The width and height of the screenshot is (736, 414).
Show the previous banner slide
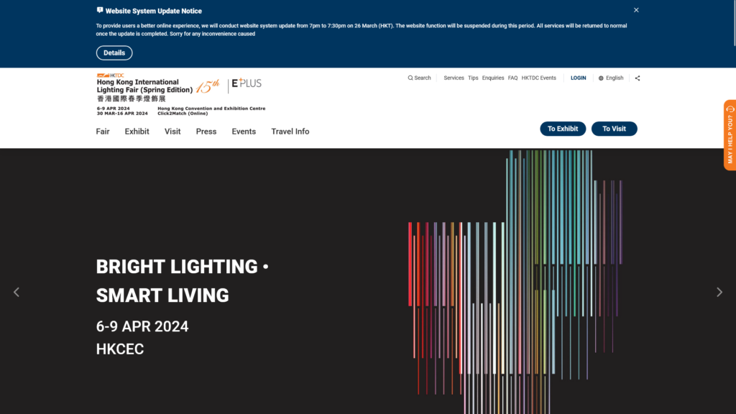[x=17, y=292]
